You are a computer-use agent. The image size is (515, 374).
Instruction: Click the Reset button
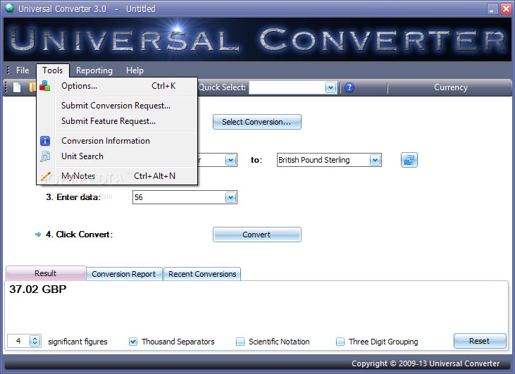[480, 341]
